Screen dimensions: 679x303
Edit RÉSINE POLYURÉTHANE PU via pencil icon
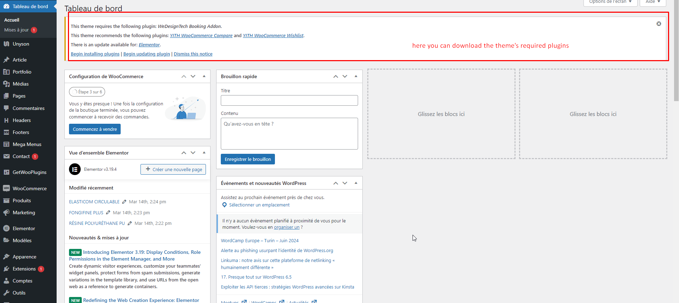click(x=130, y=223)
